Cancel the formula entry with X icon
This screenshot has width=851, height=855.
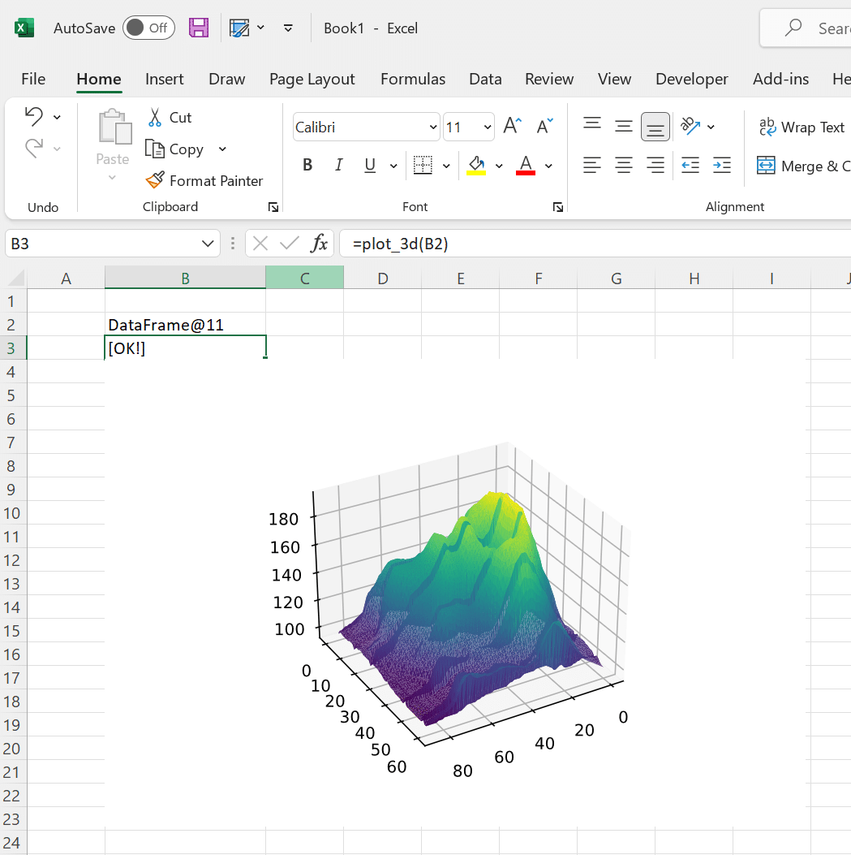260,244
